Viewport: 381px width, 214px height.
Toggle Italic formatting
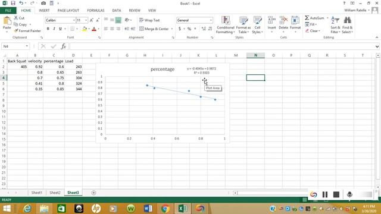coord(54,29)
